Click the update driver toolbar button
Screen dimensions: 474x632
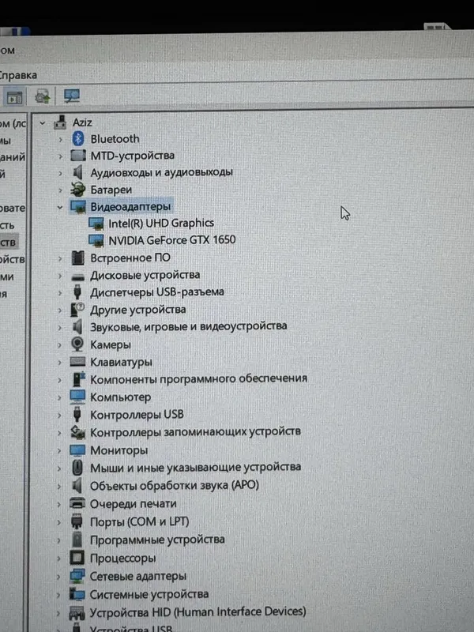pos(42,96)
